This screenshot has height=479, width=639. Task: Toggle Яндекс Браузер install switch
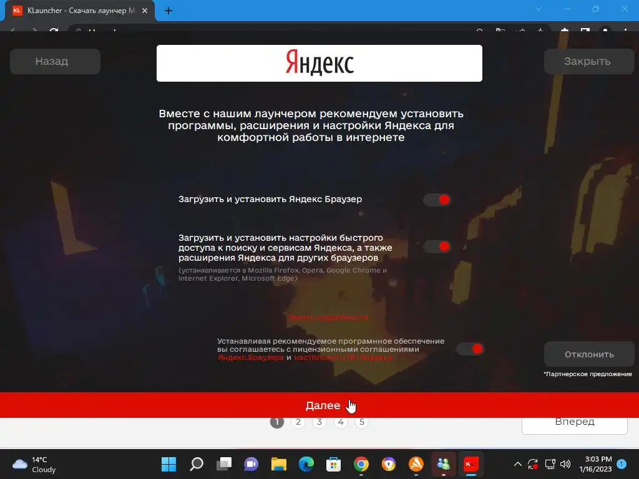pyautogui.click(x=437, y=200)
